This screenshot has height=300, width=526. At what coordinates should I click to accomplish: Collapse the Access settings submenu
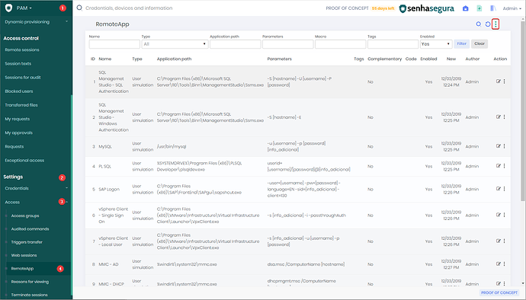coord(37,202)
